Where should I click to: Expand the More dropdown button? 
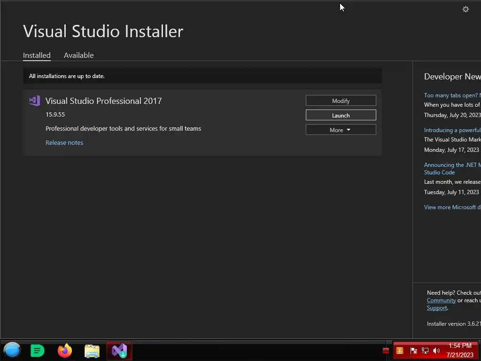(x=341, y=130)
